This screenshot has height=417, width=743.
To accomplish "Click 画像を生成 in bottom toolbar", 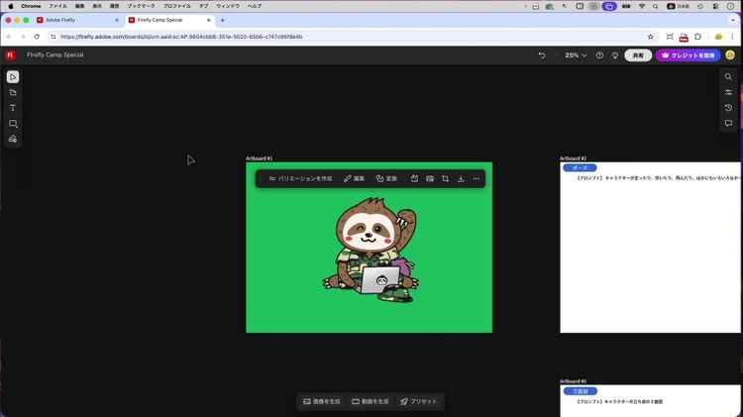I will pyautogui.click(x=322, y=401).
